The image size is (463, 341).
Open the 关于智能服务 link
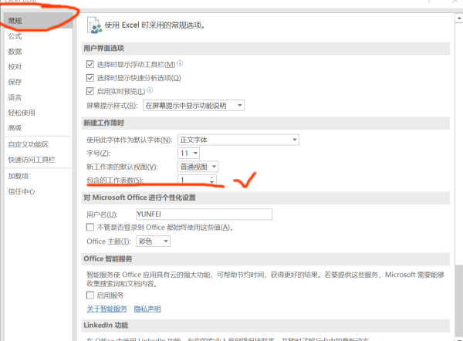click(x=107, y=309)
